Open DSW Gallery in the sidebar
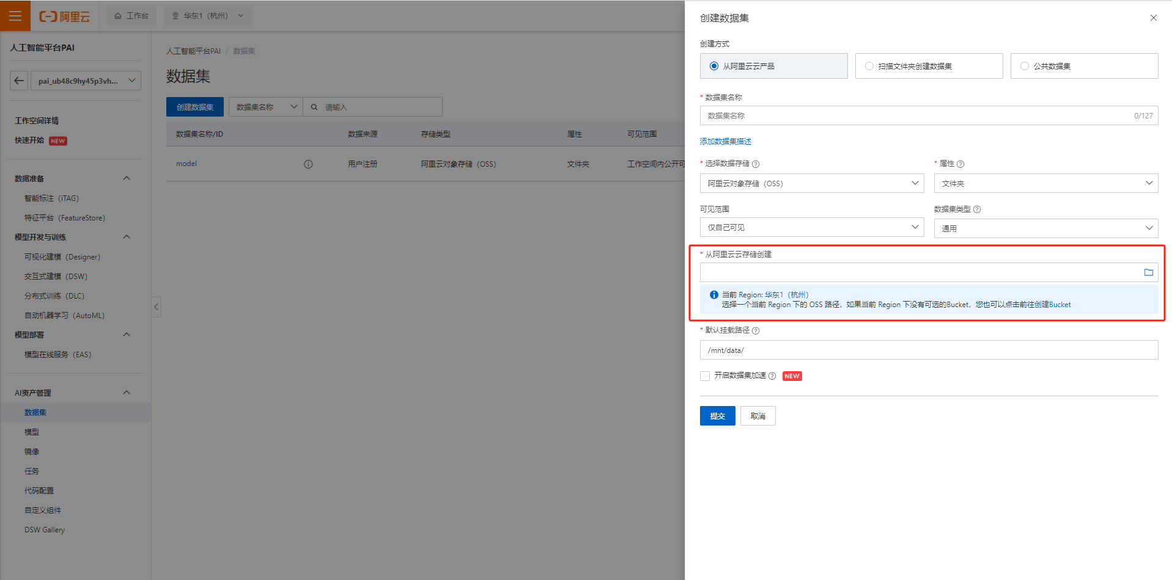This screenshot has width=1172, height=580. (x=45, y=530)
